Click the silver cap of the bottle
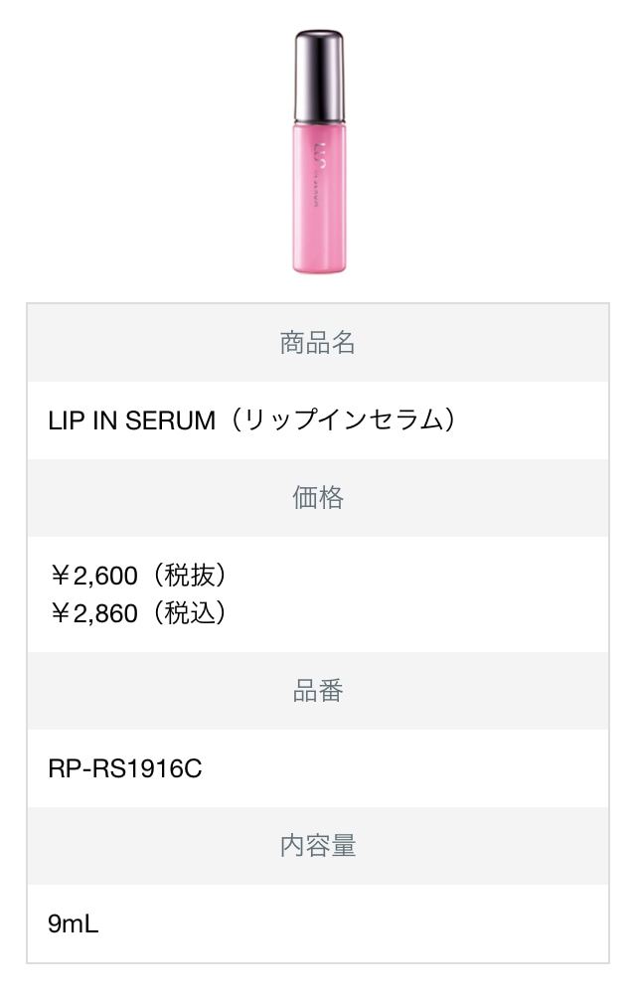This screenshot has height=1004, width=636. tap(319, 76)
